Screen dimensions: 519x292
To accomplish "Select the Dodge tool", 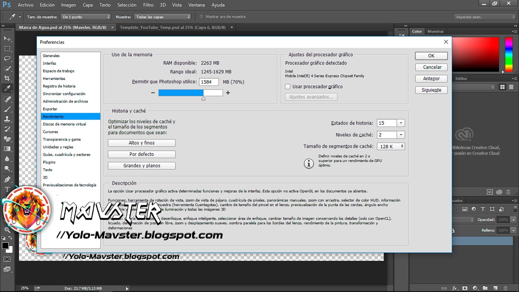I will 7,169.
